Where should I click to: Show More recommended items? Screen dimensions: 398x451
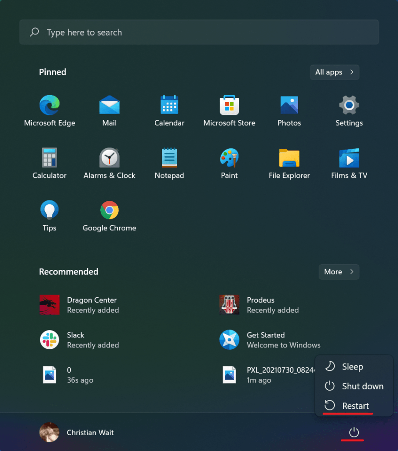339,272
